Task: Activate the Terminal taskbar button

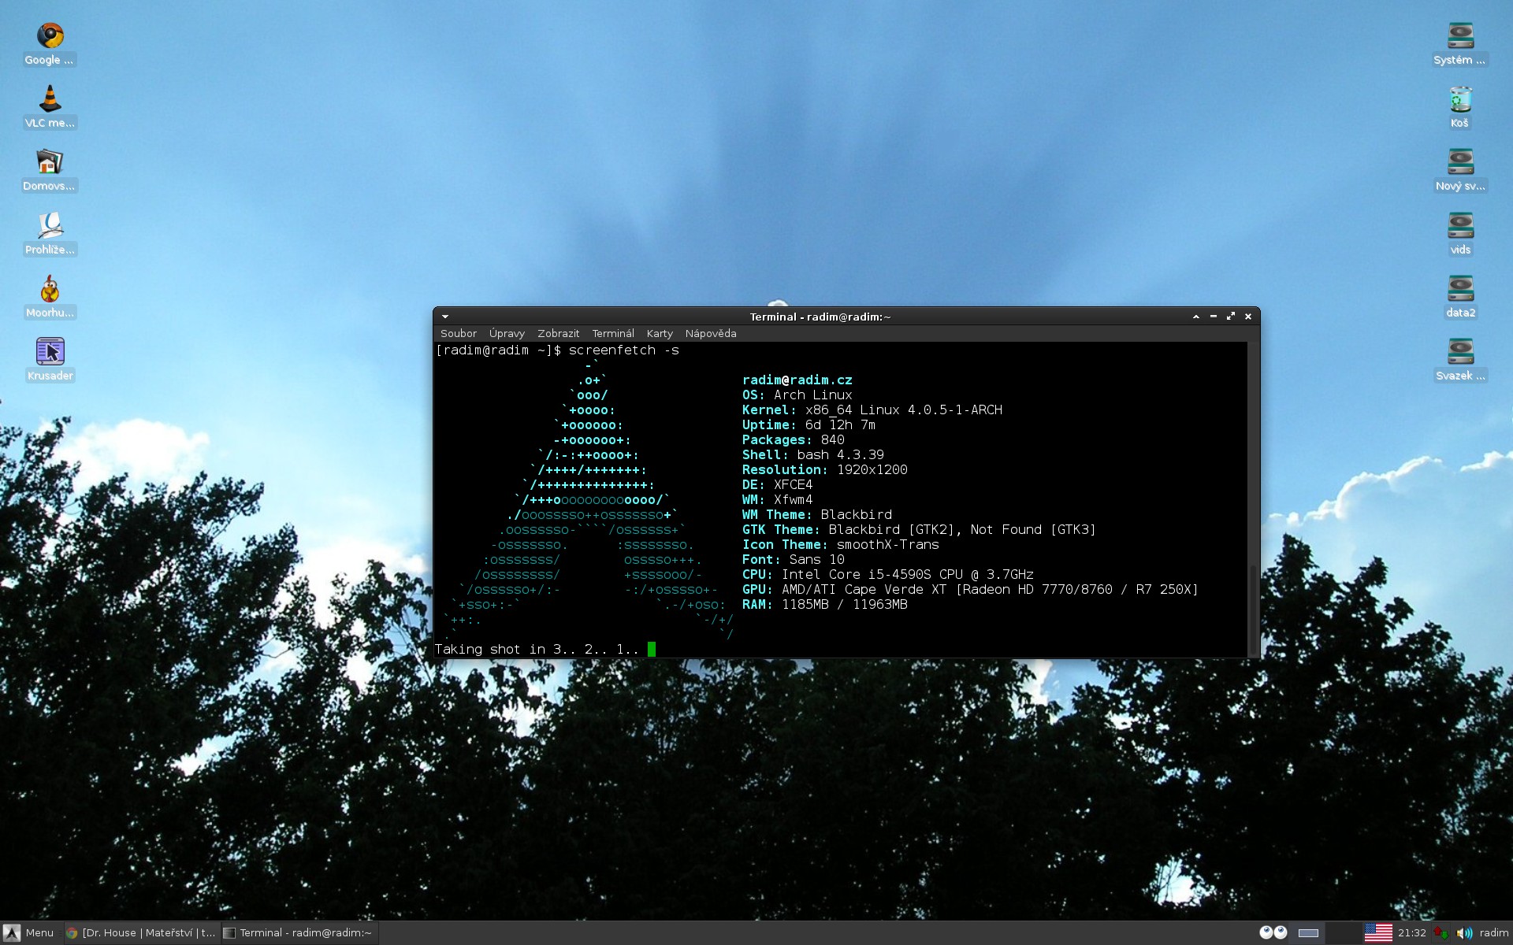Action: 299,932
